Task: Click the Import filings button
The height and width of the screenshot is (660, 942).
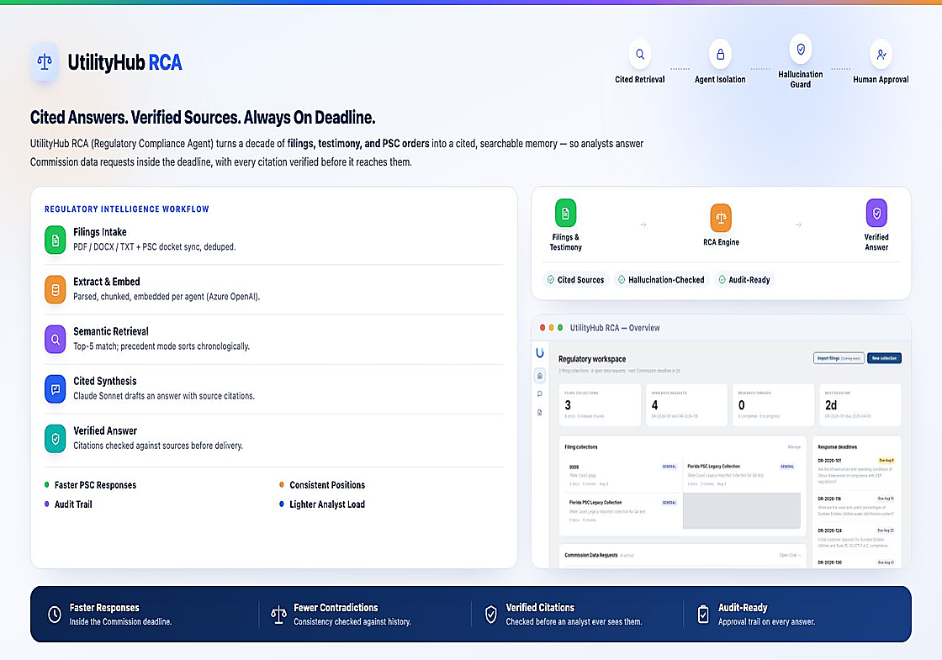Action: pos(839,358)
